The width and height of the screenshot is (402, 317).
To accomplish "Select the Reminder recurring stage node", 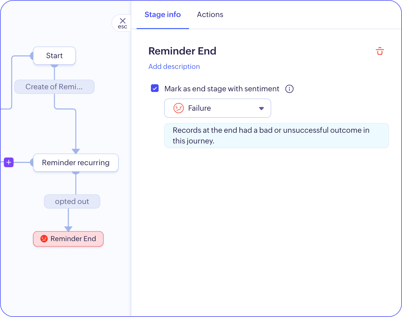I will (x=76, y=163).
